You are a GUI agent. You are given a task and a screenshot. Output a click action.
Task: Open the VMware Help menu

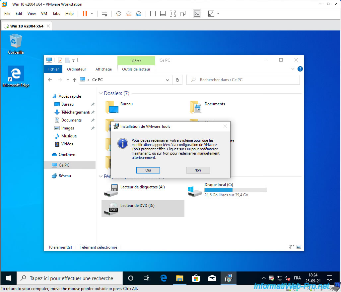coord(69,14)
